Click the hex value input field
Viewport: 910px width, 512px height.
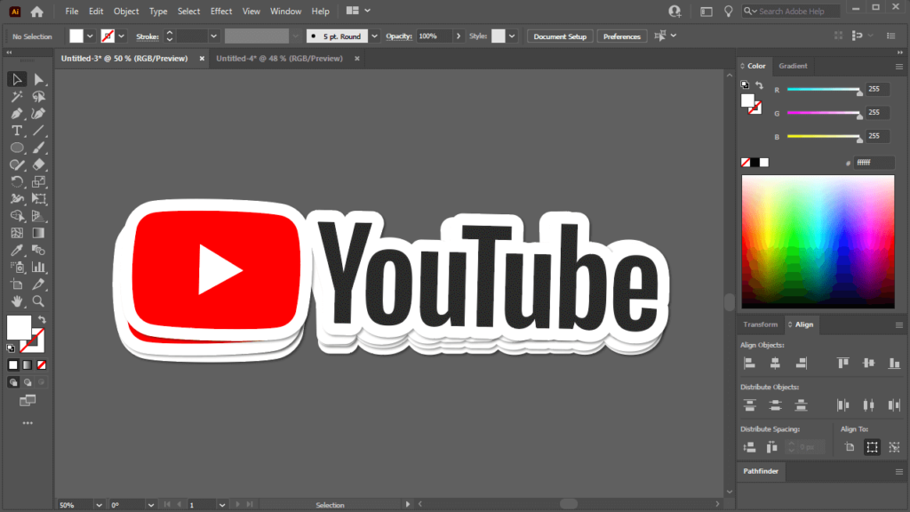(x=874, y=162)
